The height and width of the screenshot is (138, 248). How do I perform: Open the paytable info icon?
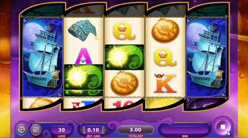36,130
